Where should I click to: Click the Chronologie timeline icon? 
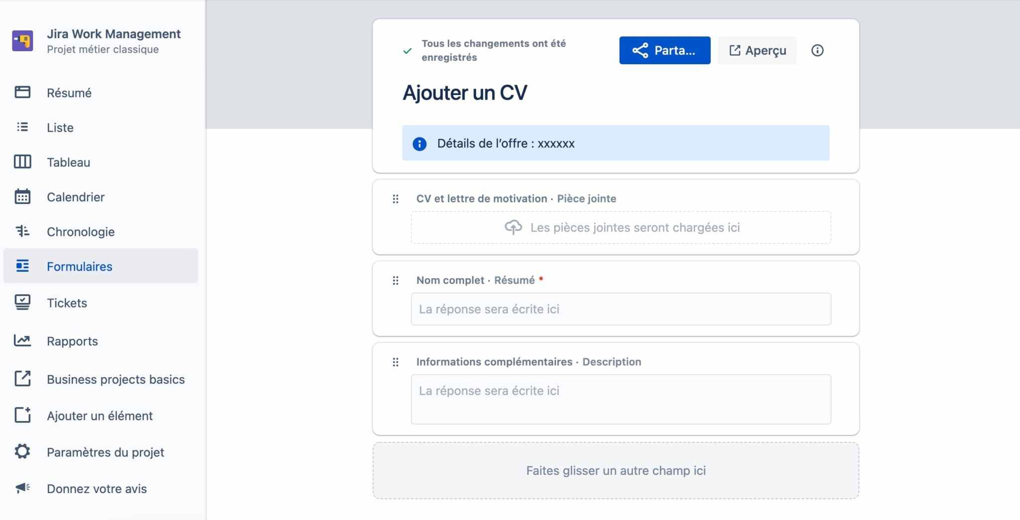(x=22, y=231)
